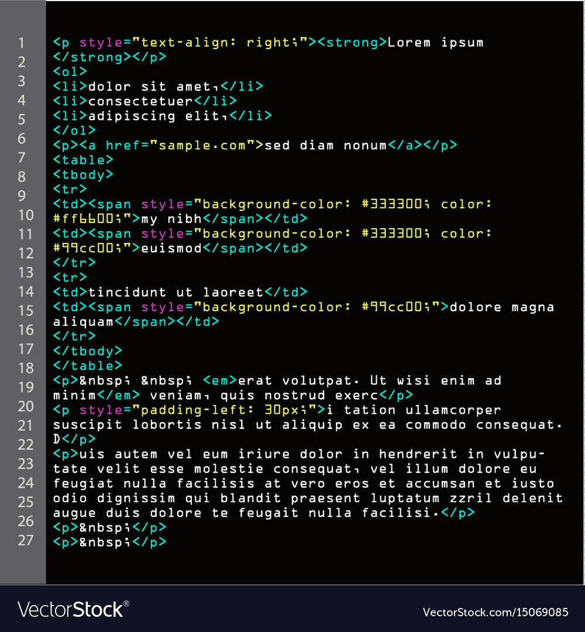
Task: Click the "D</p>" line
Action: 74,439
